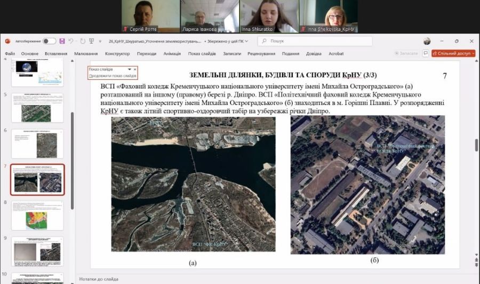This screenshot has height=284, width=480.
Task: Expand the 'Збережено у цей ПК' dropdown
Action: tap(246, 41)
